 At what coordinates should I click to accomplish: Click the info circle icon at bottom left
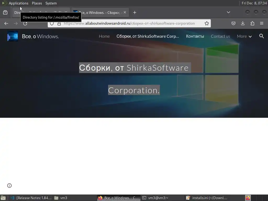(9, 186)
